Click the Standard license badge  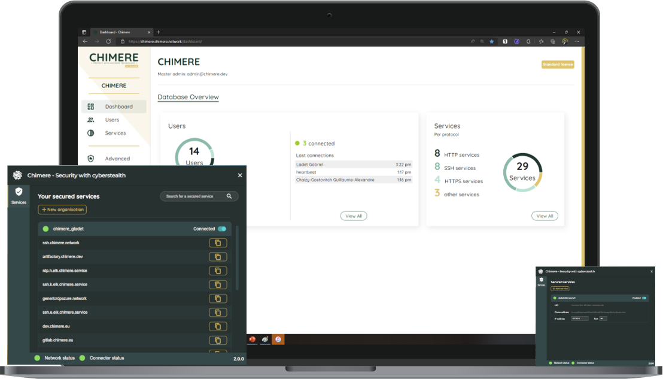pos(558,65)
